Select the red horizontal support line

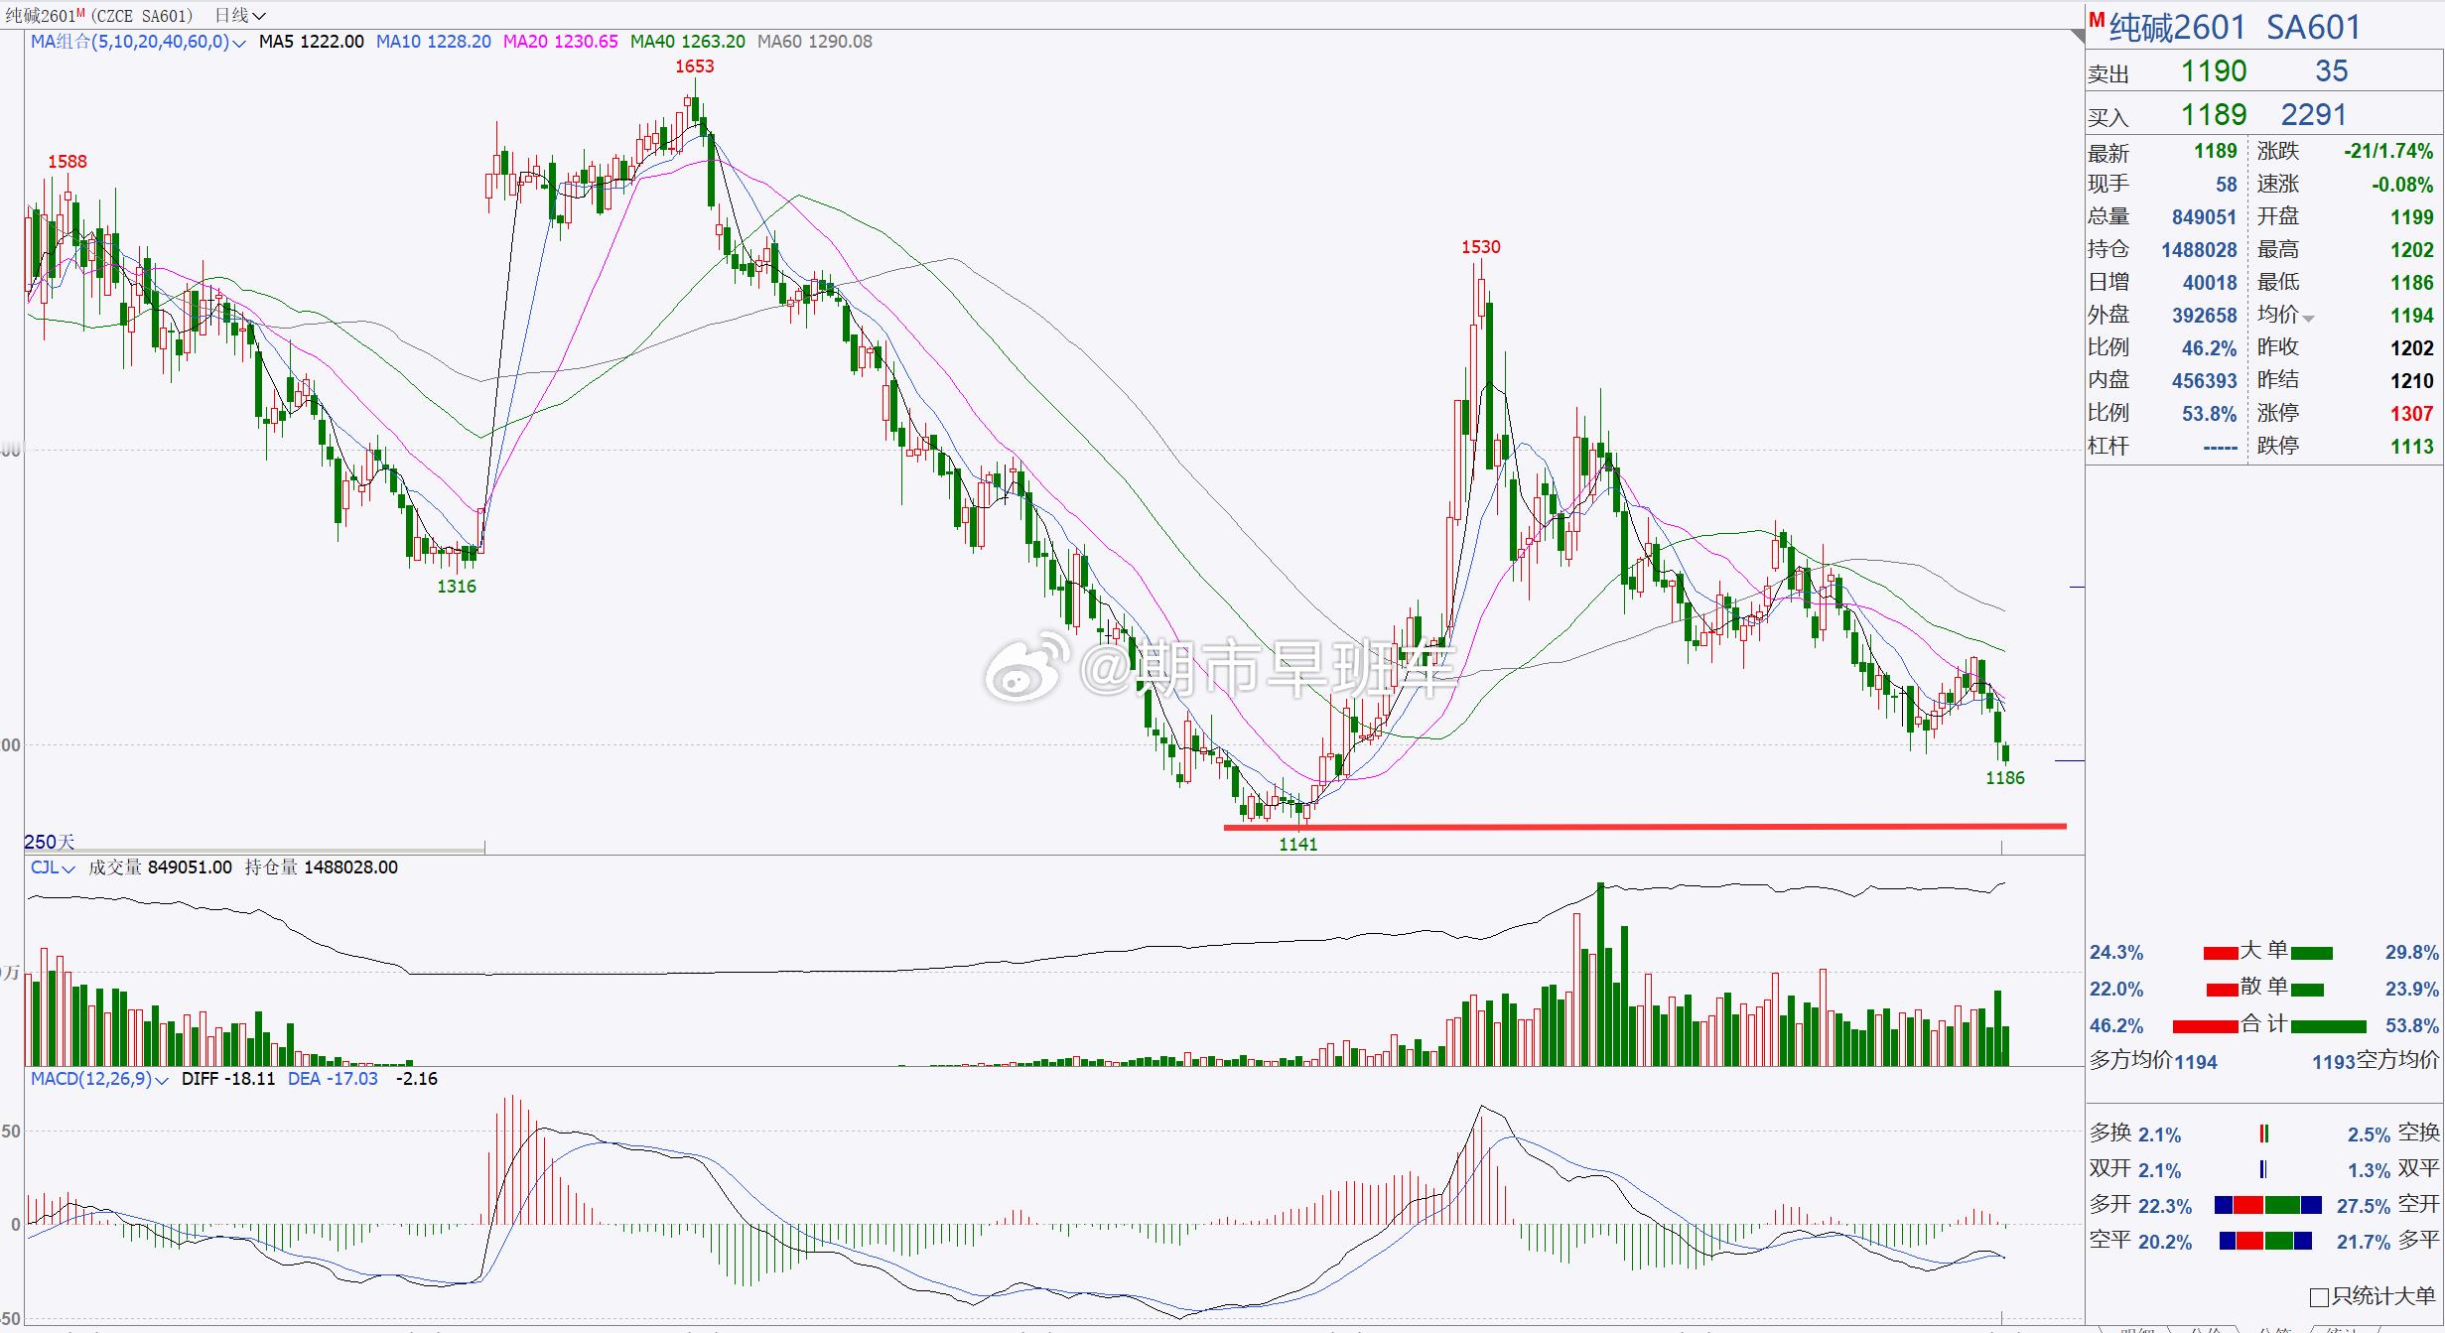[1688, 826]
